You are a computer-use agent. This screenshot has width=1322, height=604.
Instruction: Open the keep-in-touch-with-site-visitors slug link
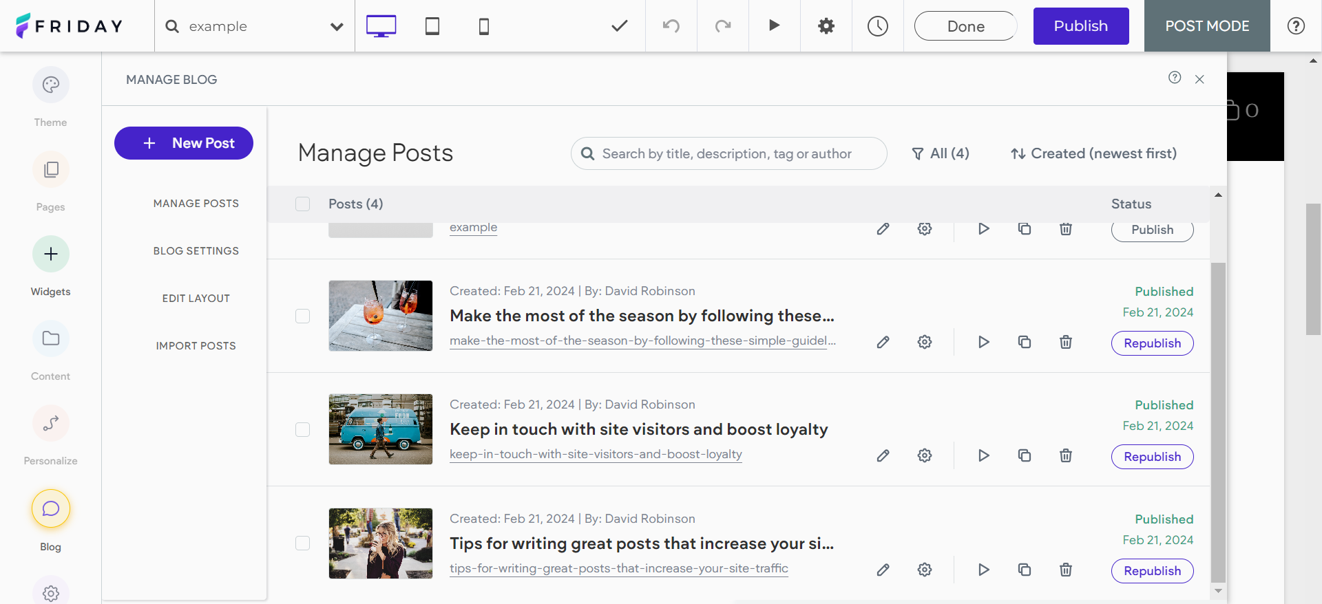[x=596, y=454]
